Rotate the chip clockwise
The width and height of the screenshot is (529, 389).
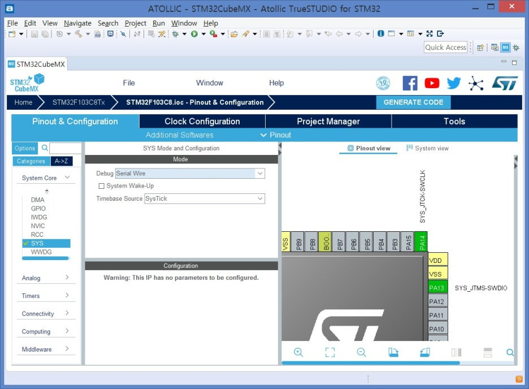393,353
